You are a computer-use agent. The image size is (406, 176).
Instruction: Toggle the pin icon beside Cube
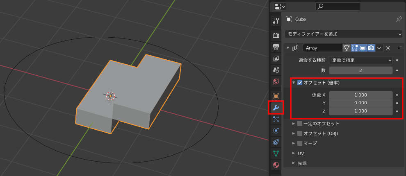click(x=399, y=19)
